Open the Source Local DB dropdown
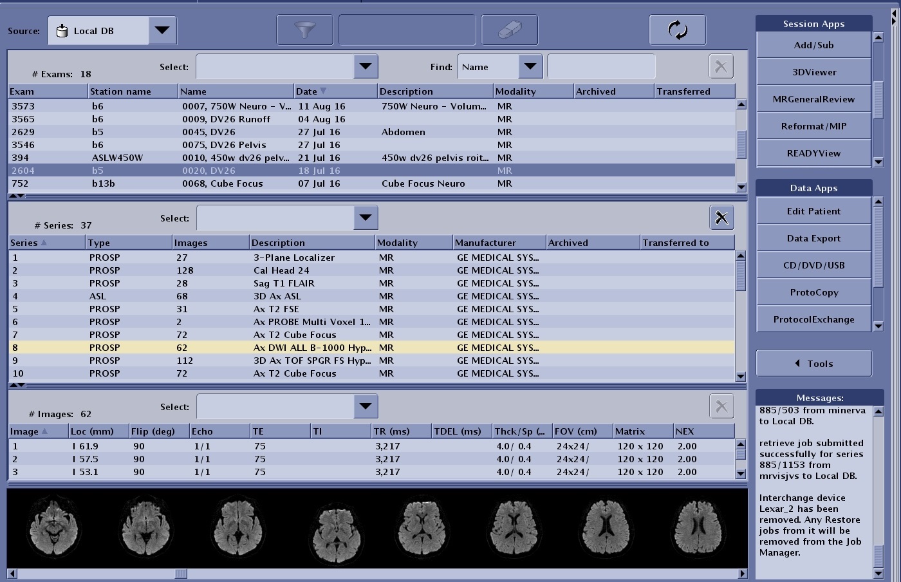 tap(162, 30)
